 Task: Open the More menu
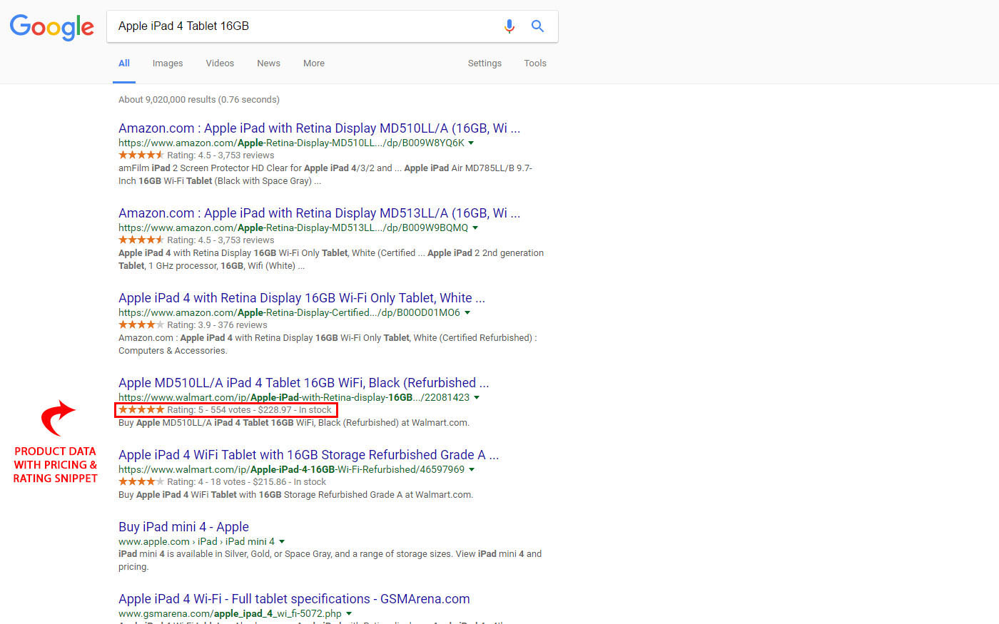pyautogui.click(x=314, y=63)
